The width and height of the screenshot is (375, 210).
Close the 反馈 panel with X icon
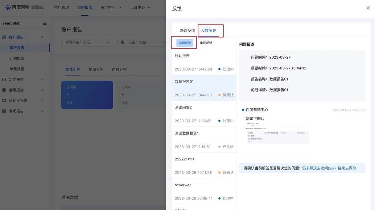point(368,8)
